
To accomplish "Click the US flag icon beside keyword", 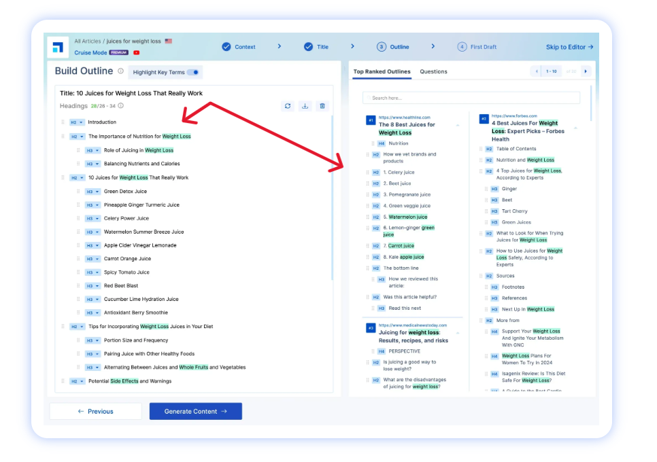I will (169, 41).
